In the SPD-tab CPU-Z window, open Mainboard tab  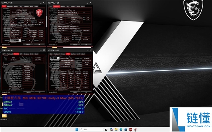(x=57, y=54)
